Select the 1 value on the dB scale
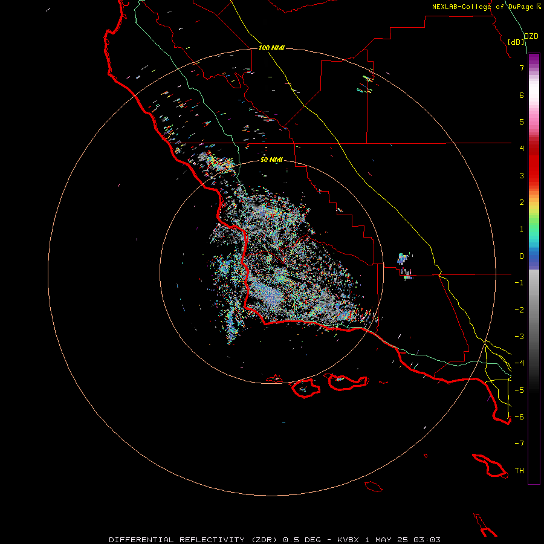 click(522, 229)
